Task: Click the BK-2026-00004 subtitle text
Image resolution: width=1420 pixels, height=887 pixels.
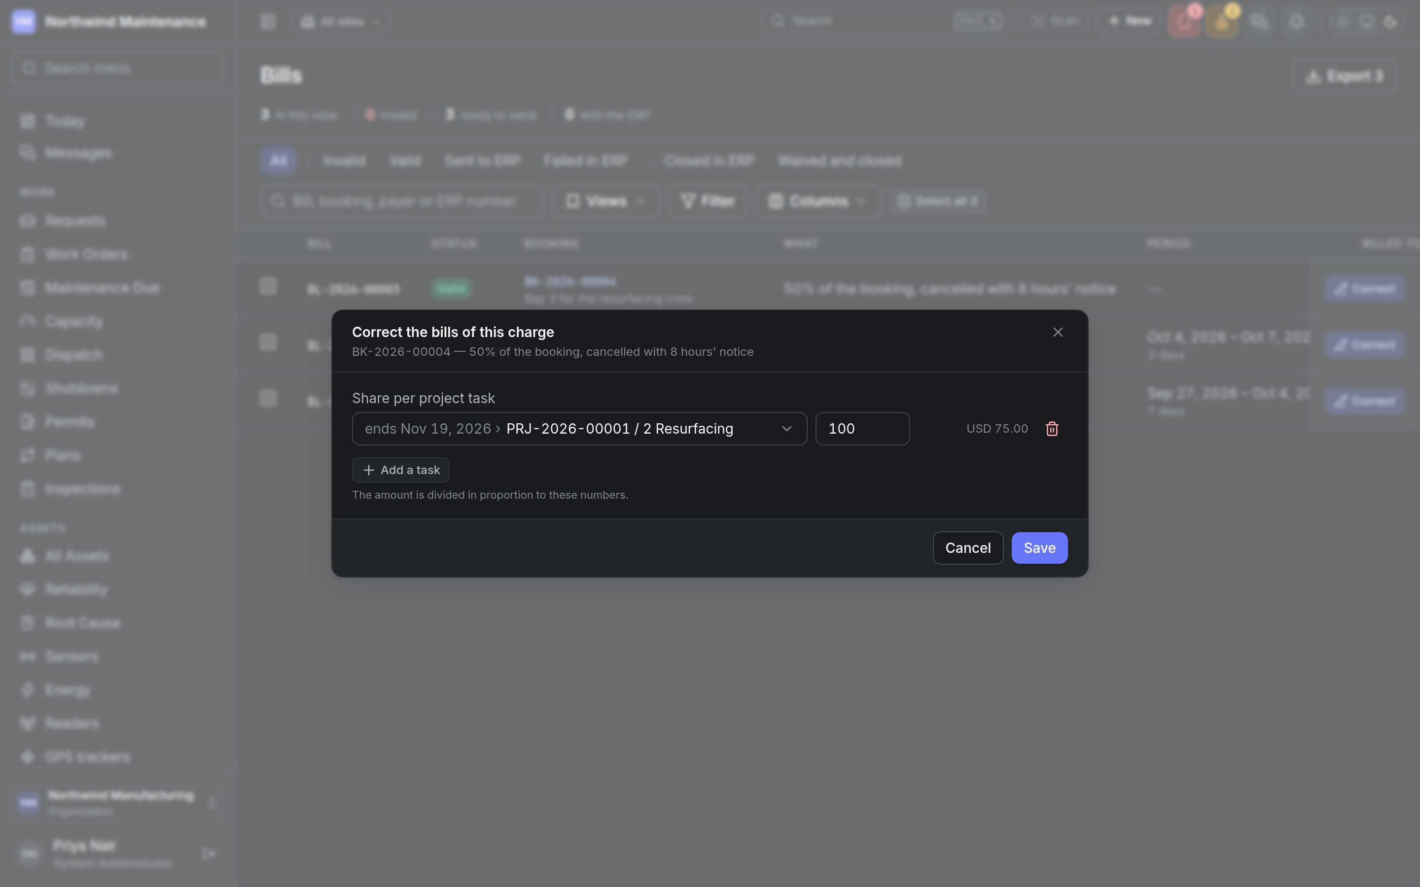Action: 552,352
